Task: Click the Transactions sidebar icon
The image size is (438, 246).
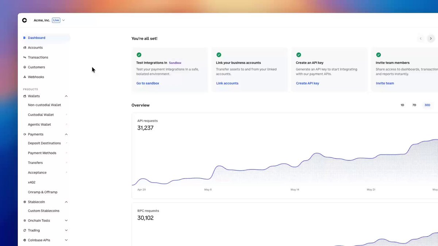Action: pos(24,58)
